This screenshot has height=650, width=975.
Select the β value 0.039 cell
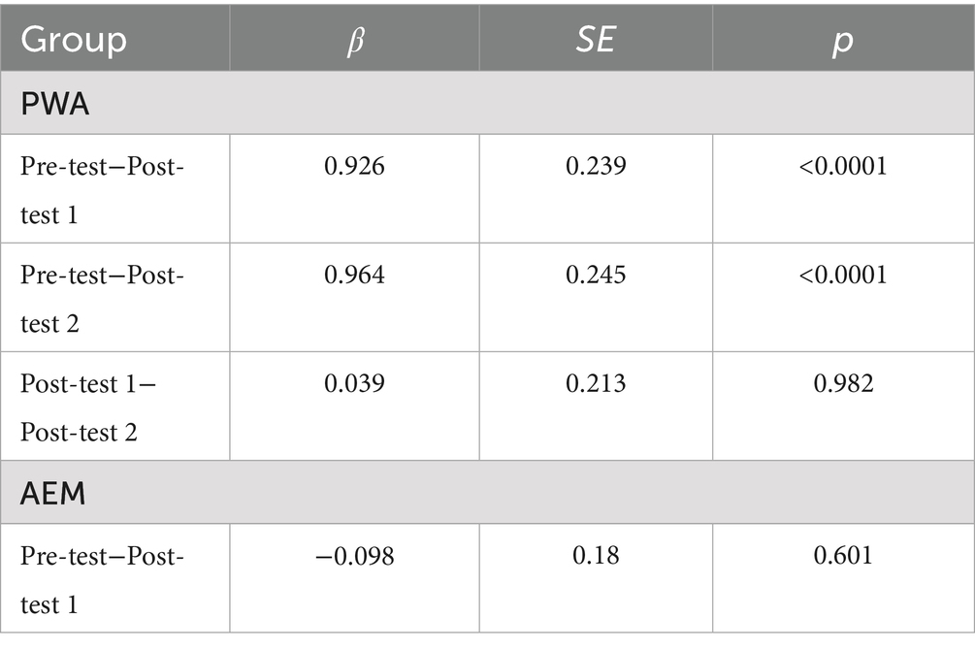pyautogui.click(x=354, y=384)
